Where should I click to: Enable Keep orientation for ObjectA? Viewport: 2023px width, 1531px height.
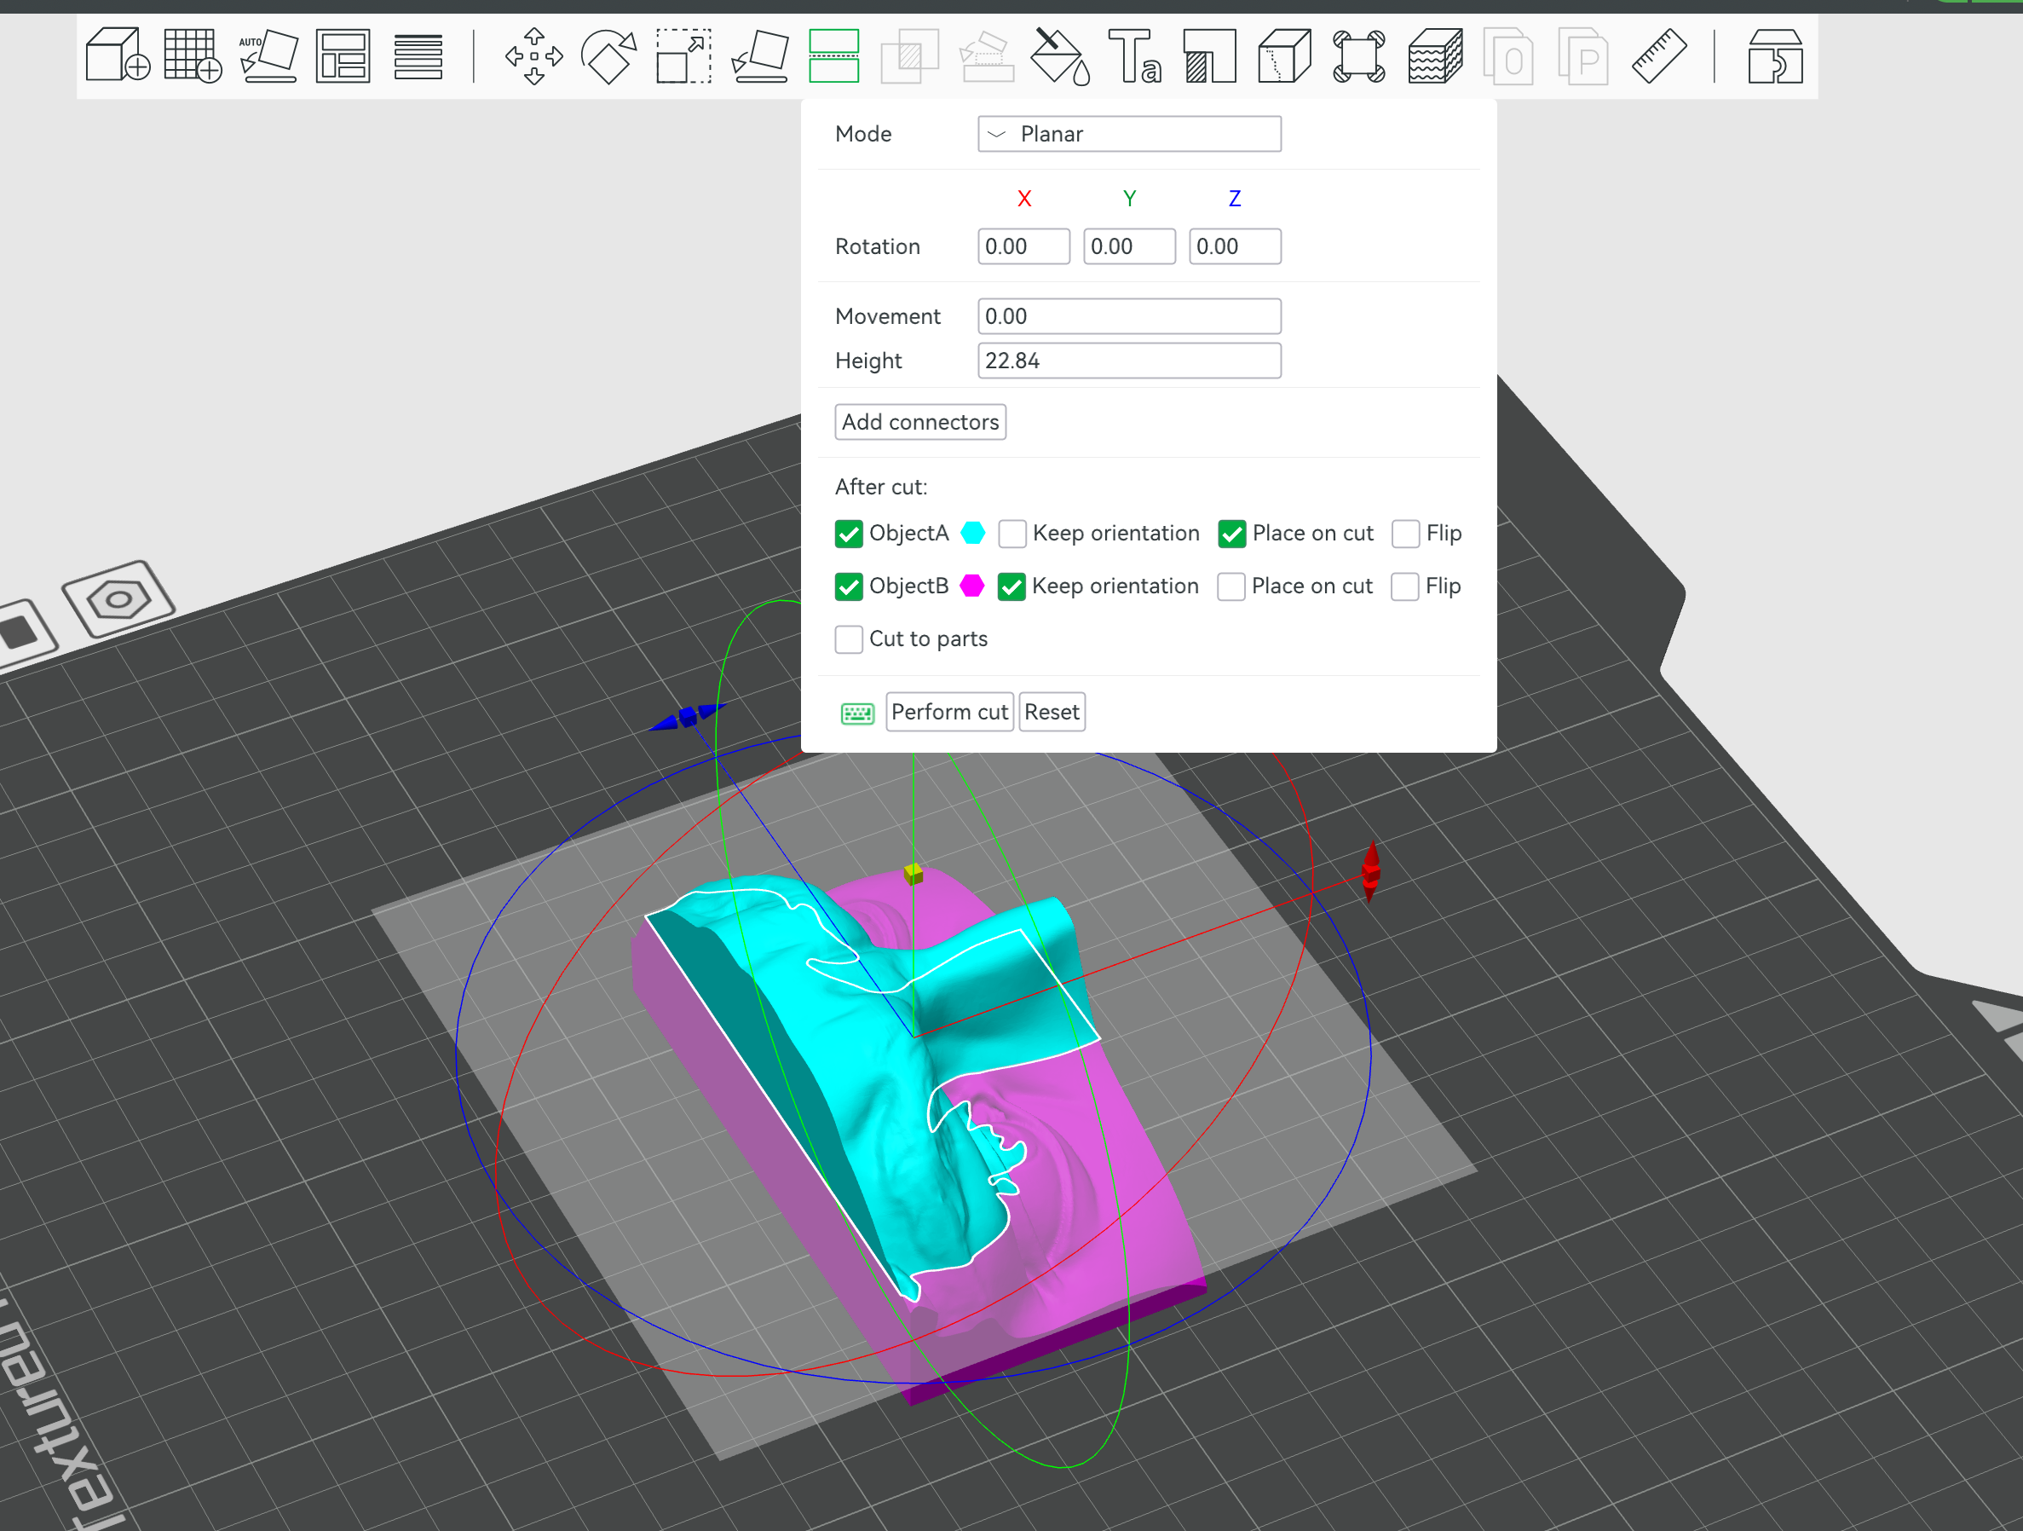pyautogui.click(x=1011, y=534)
